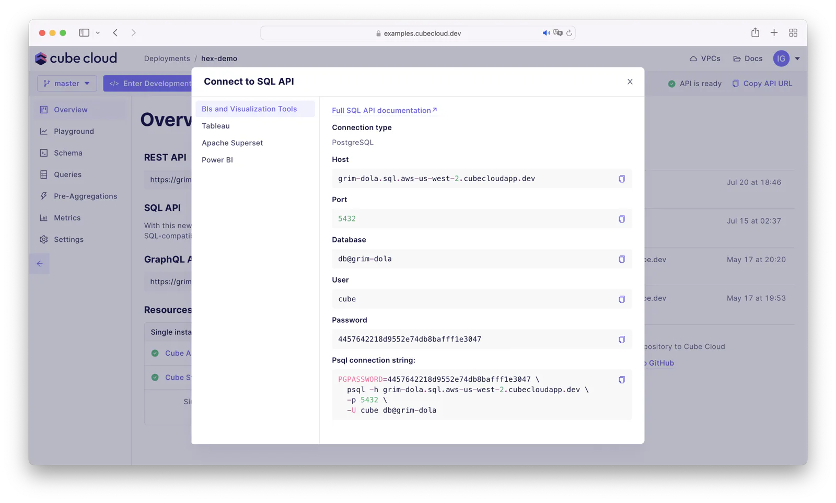Go back in browser history
Viewport: 836px width, 503px height.
[115, 33]
